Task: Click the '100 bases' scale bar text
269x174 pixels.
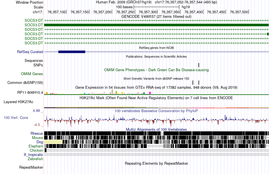Action: coord(124,7)
